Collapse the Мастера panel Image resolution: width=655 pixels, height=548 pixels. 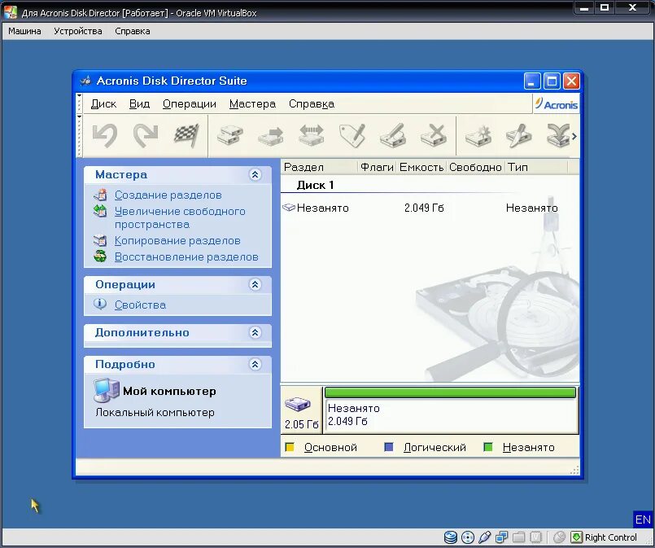tap(255, 175)
